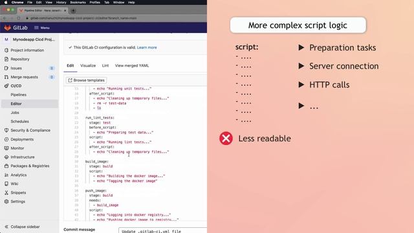Click the Merge requests icon

(x=6, y=77)
